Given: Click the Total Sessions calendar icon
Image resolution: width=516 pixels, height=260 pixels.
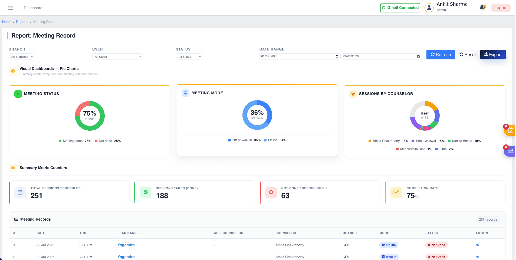Looking at the screenshot, I should [x=20, y=193].
